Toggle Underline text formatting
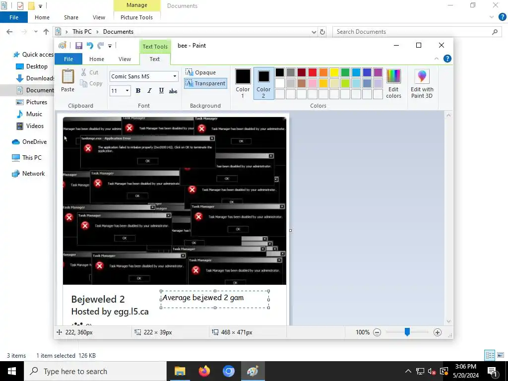Image resolution: width=508 pixels, height=381 pixels. [x=161, y=91]
